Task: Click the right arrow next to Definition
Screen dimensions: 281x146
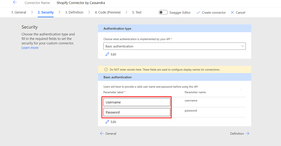Action: pyautogui.click(x=247, y=133)
